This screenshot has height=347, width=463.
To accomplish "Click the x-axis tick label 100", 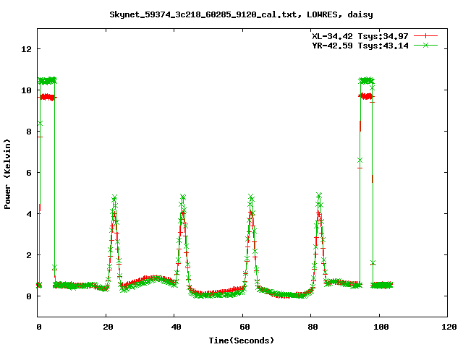I will (381, 327).
